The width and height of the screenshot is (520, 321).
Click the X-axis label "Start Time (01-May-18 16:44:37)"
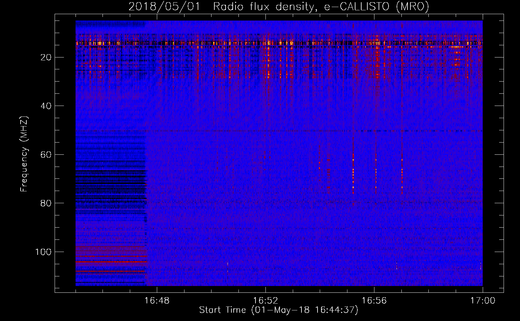pos(279,310)
